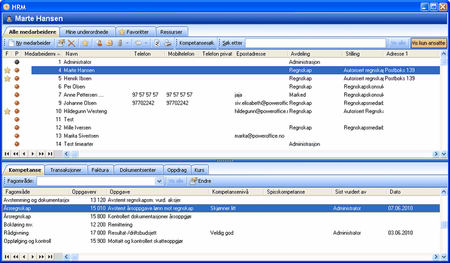Viewport: 450px width, 263px height.
Task: Click competence list vertical scrollbar down arrow
Action: coord(444,257)
